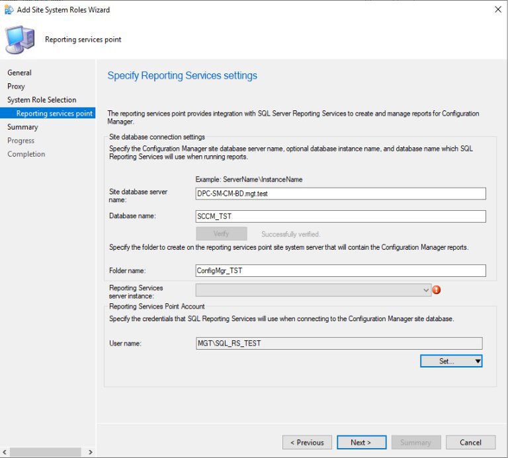508x458 pixels.
Task: Close the Add Site System Roles Wizard
Action: [498, 9]
